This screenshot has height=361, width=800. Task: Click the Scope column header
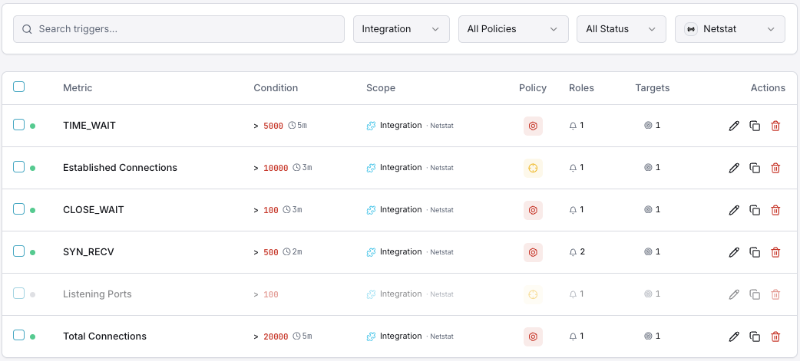pyautogui.click(x=381, y=88)
